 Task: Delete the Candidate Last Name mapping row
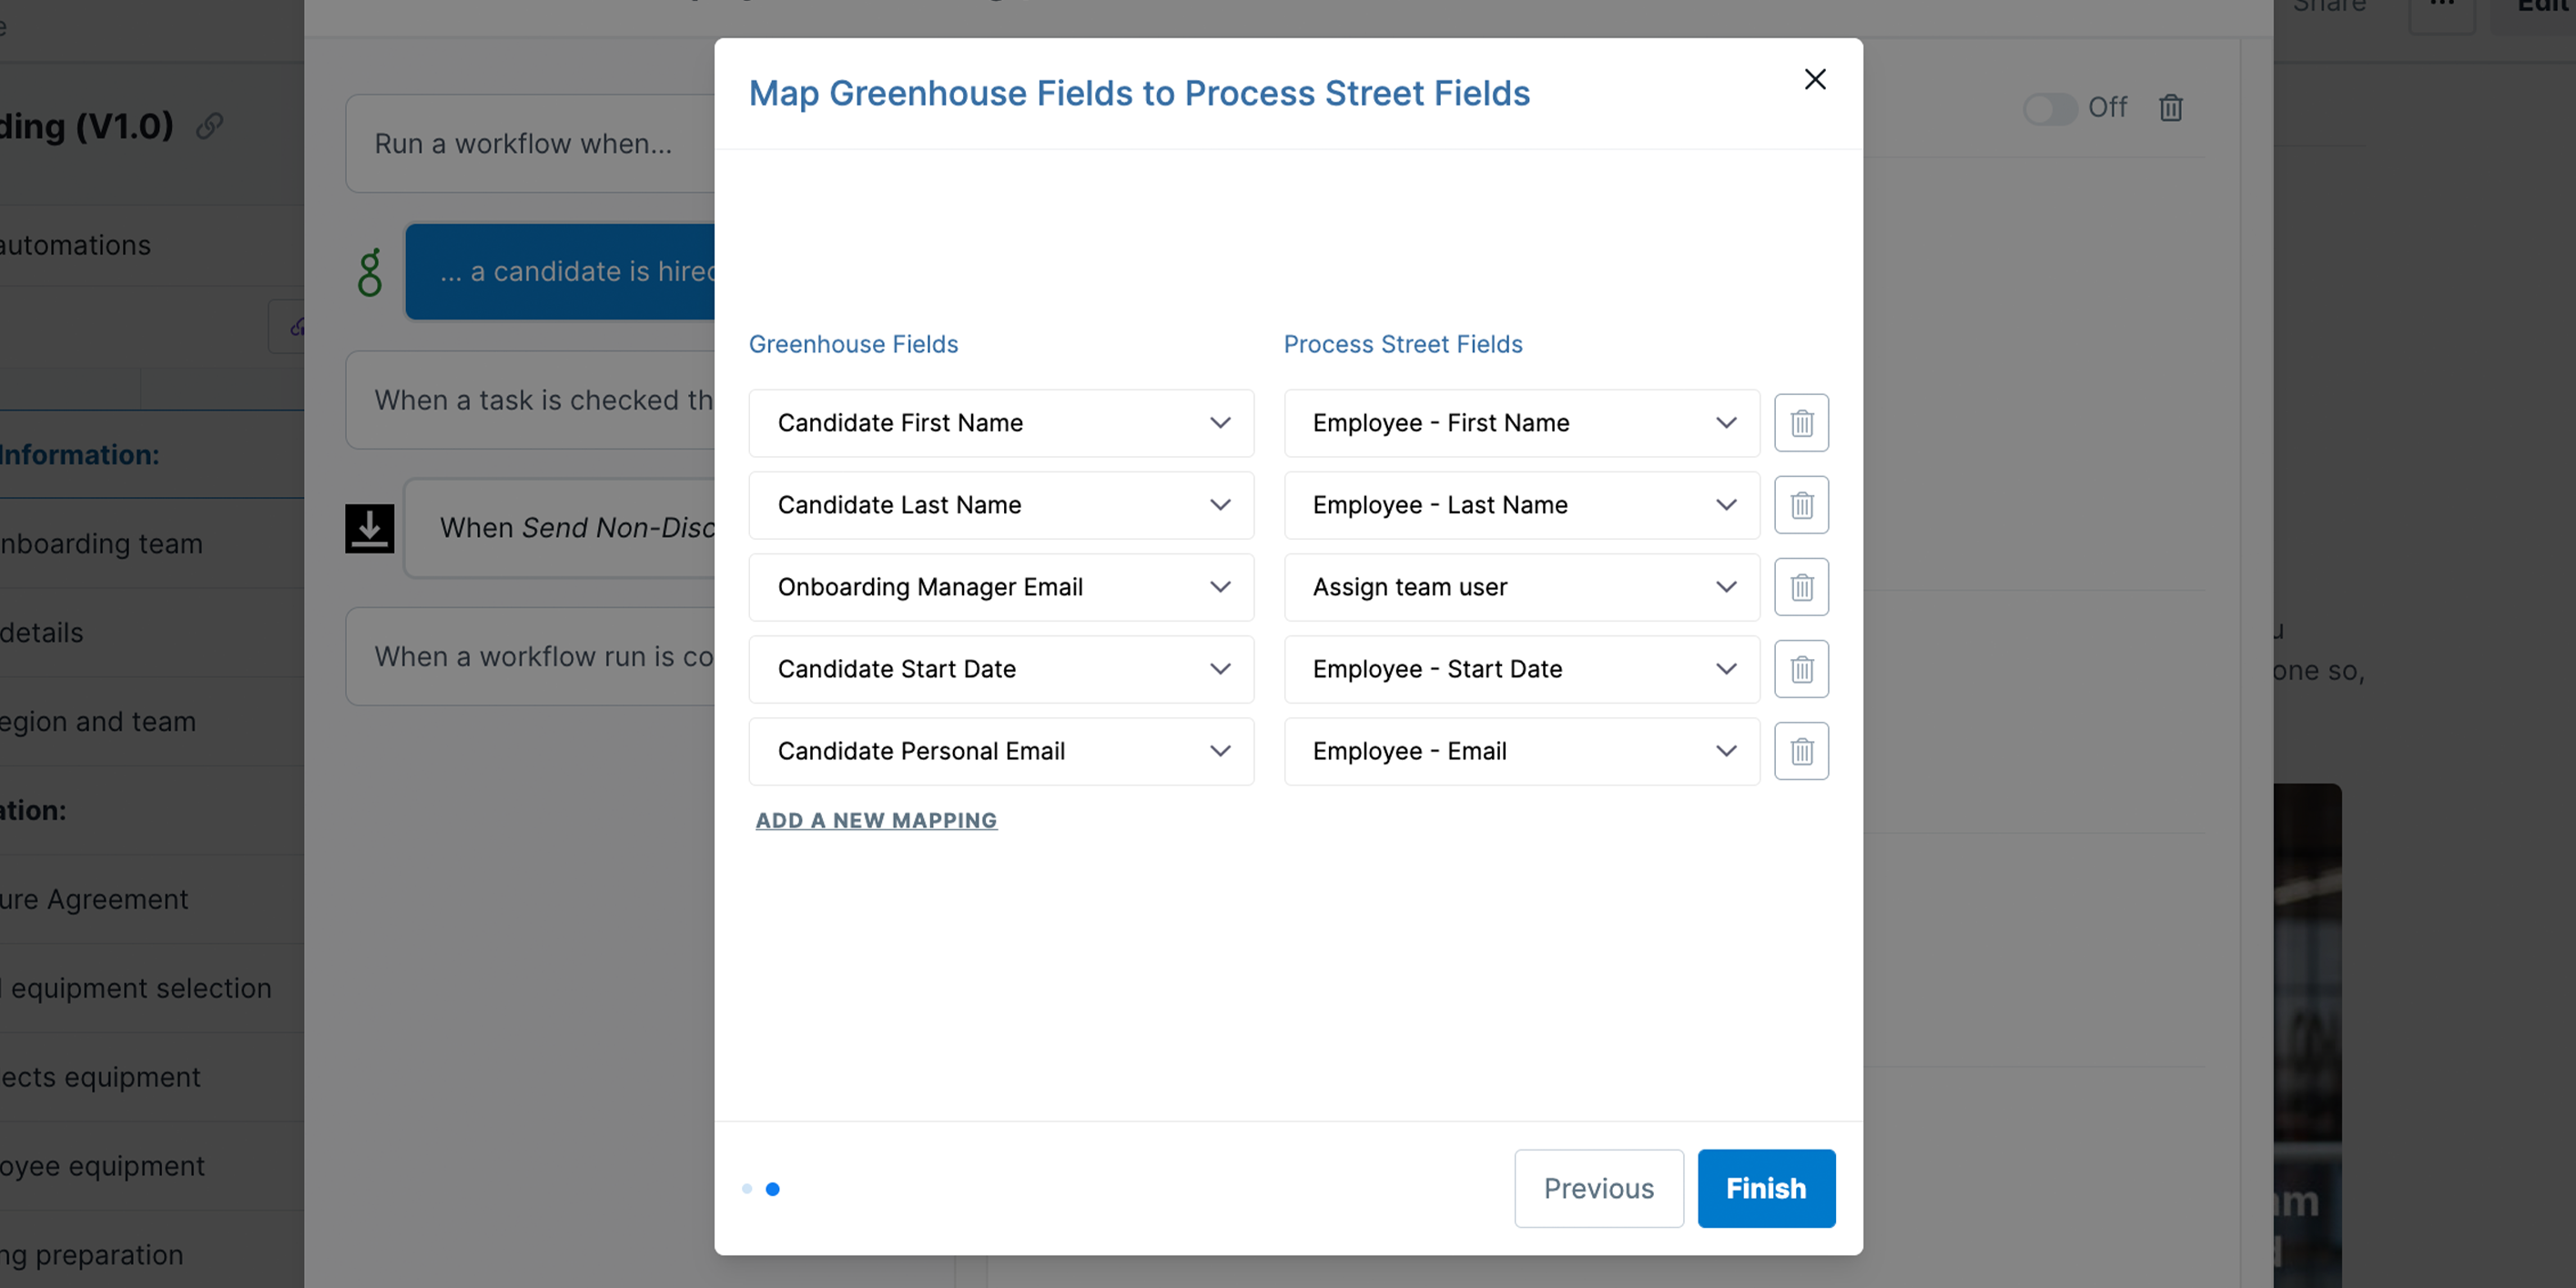coord(1801,505)
